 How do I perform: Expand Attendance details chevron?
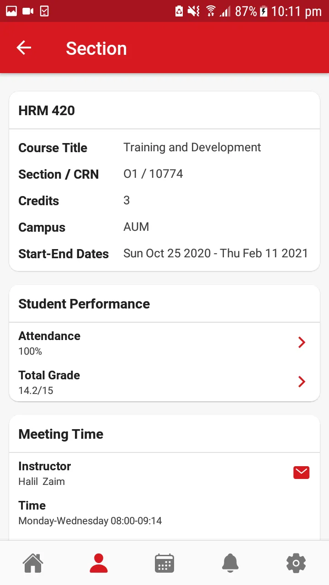click(x=302, y=342)
